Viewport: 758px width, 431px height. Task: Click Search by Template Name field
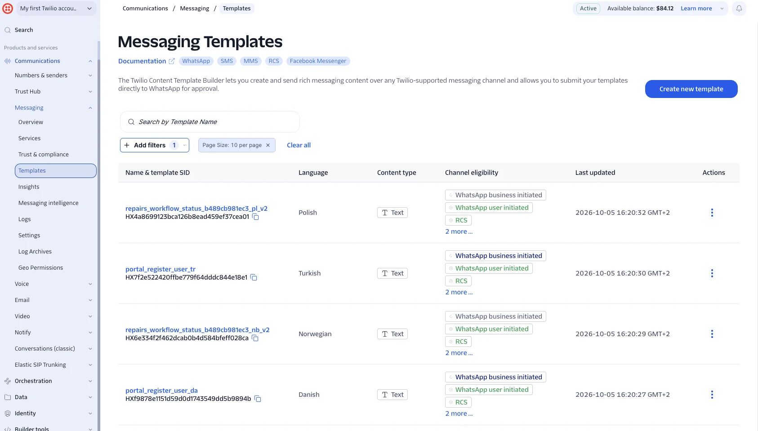pyautogui.click(x=210, y=122)
